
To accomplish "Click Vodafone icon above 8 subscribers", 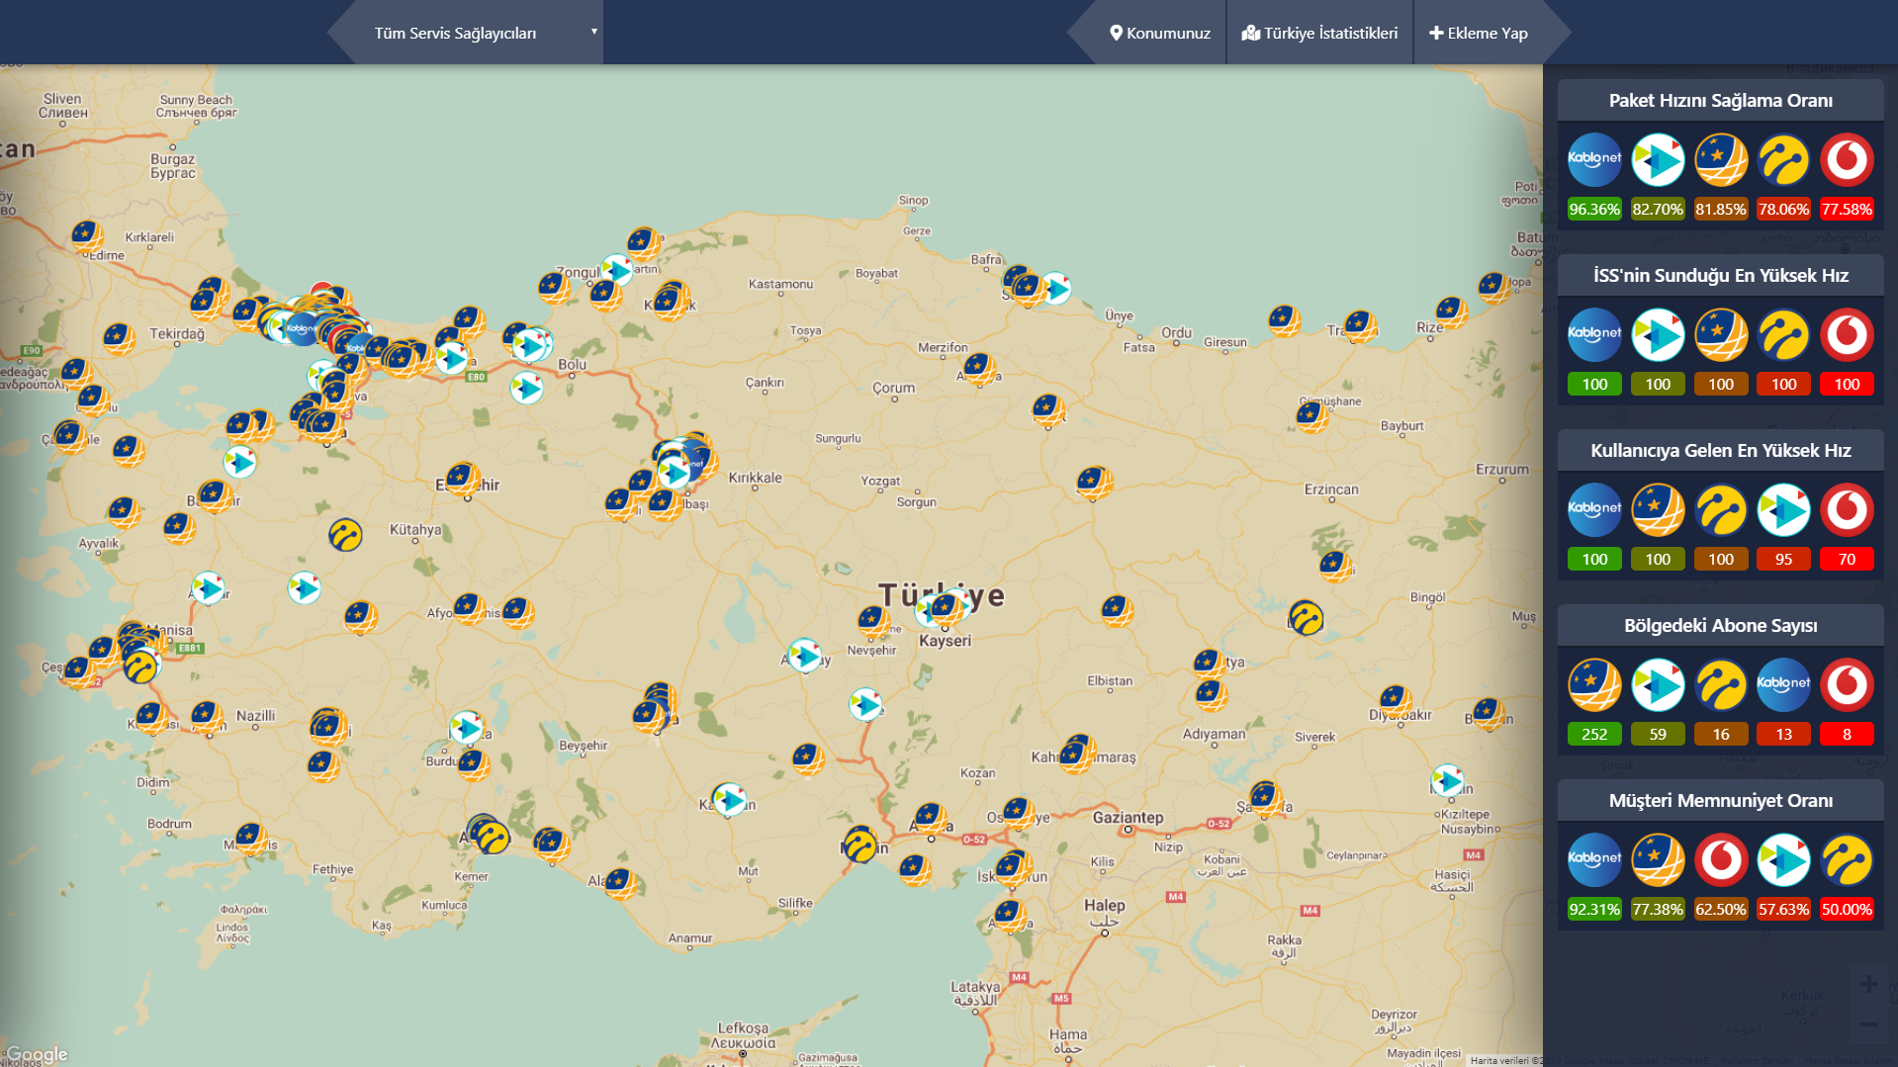I will tap(1847, 684).
